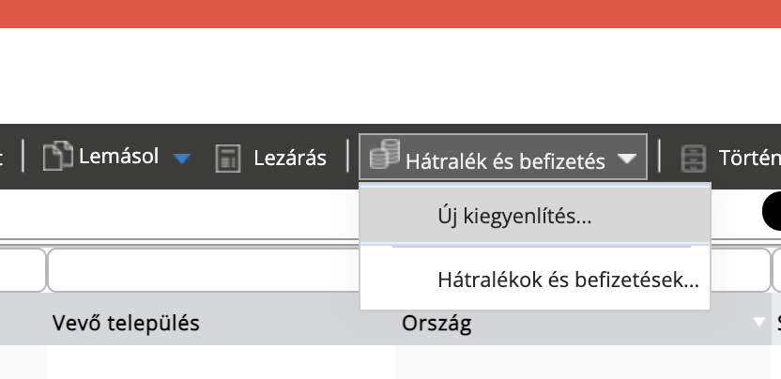This screenshot has width=781, height=379.
Task: Select the Új kiegyenlítés... menu entry
Action: click(514, 216)
